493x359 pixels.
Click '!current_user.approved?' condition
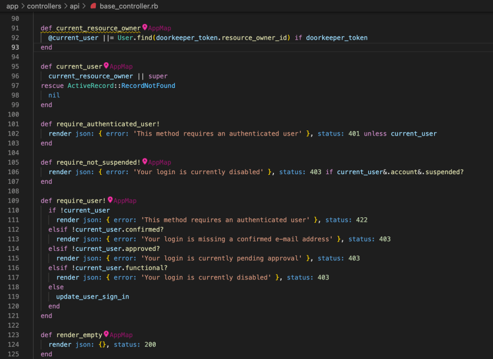116,249
